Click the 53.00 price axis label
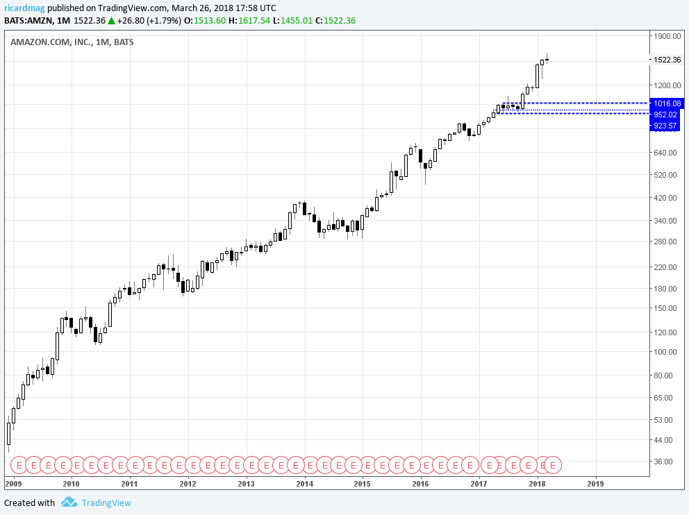Screen dimensions: 689x515 [663, 420]
